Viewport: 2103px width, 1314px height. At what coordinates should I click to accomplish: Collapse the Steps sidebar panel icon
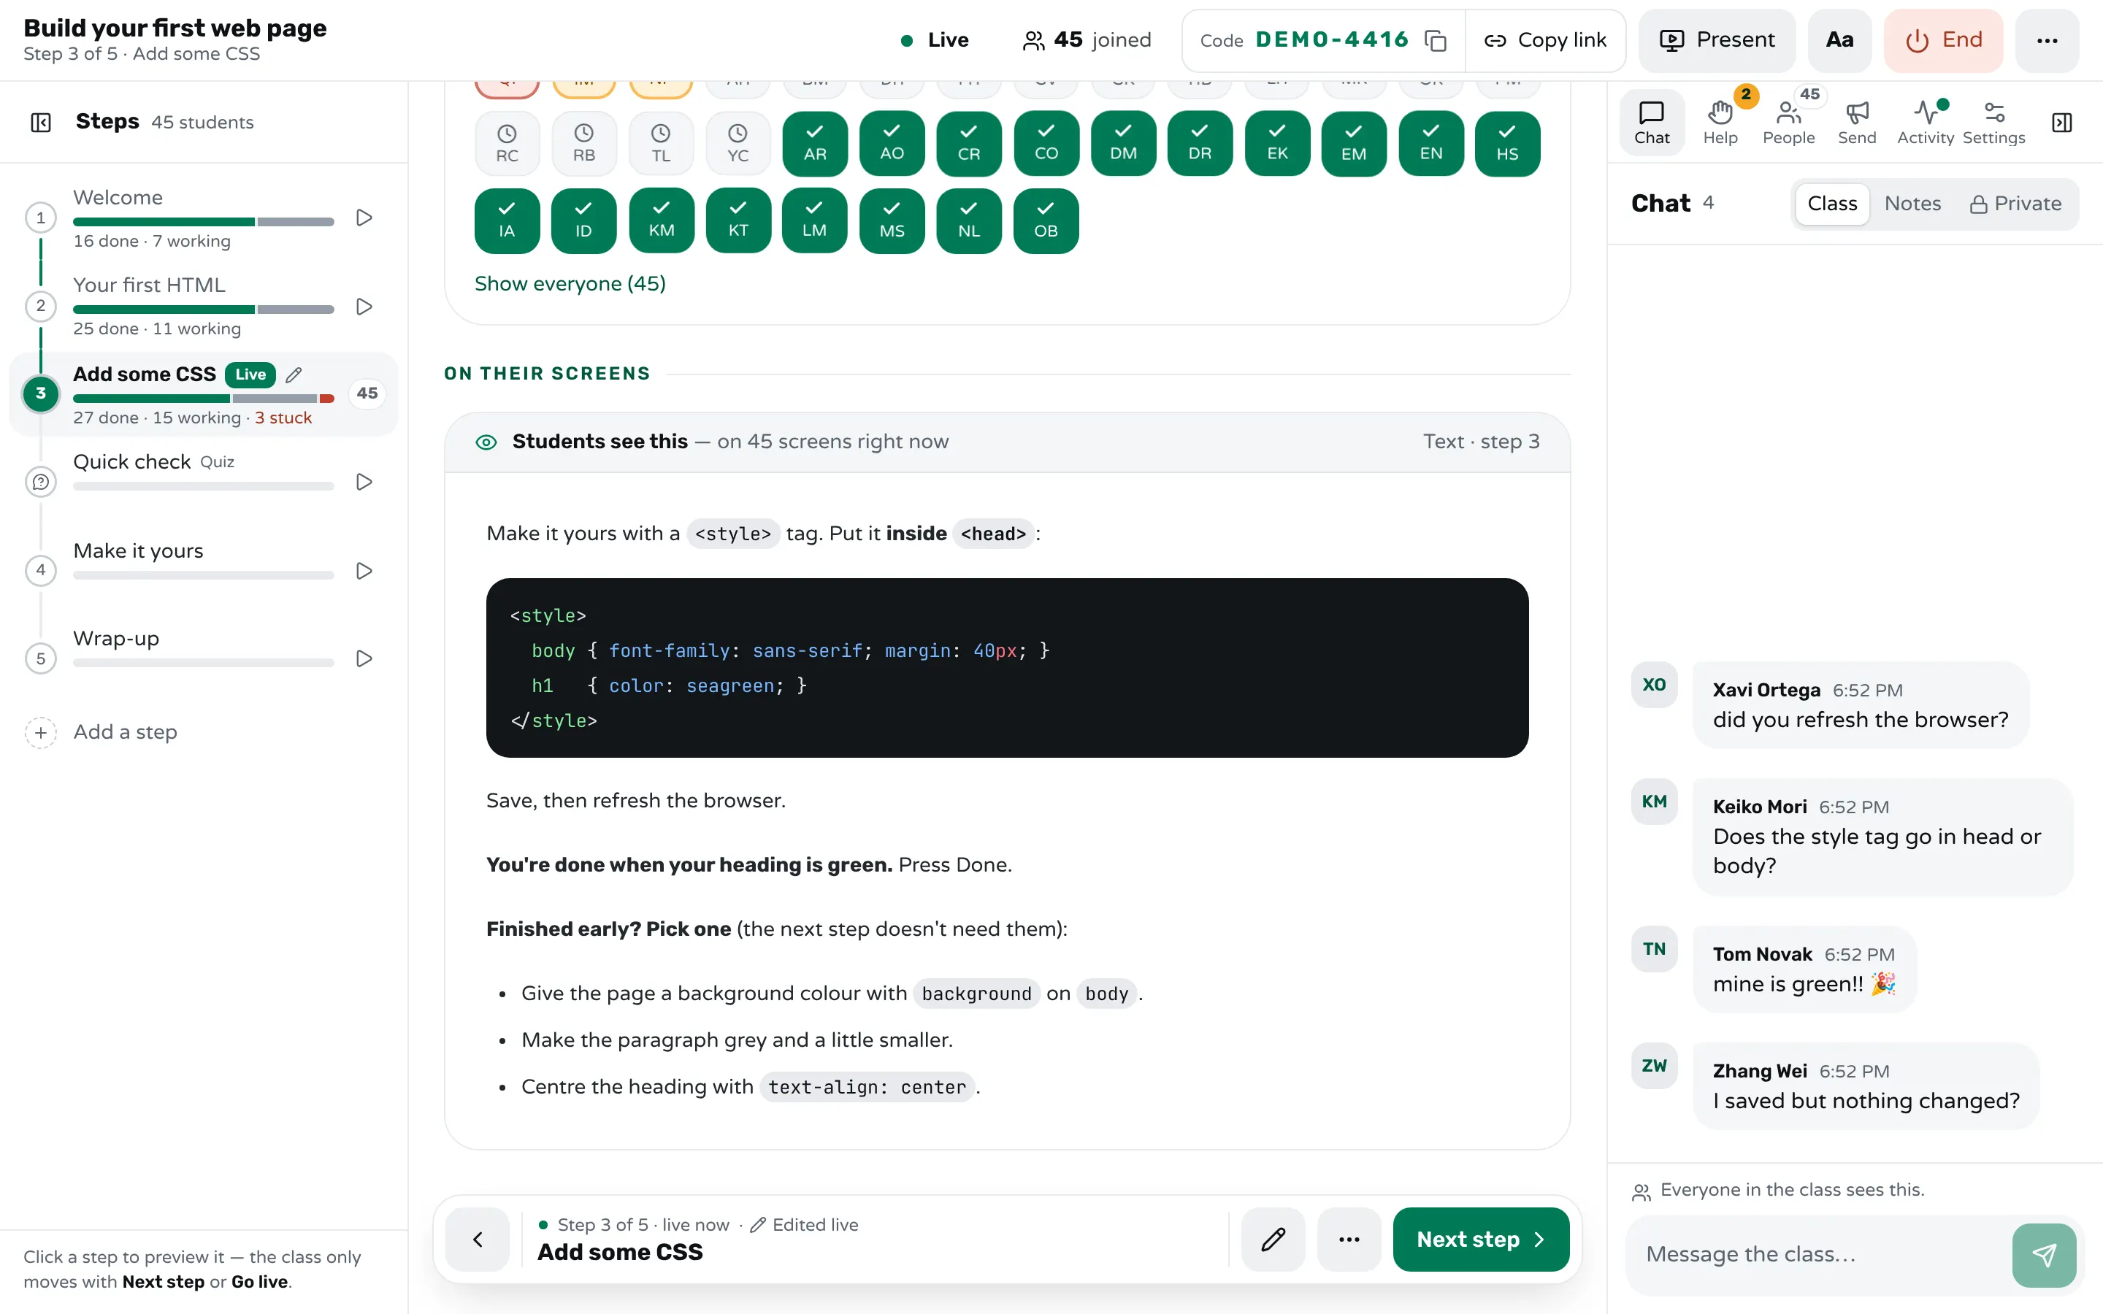coord(41,123)
